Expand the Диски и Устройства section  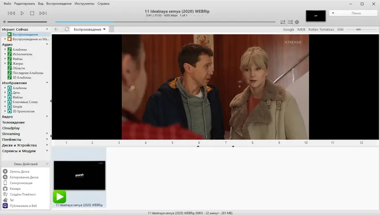pos(47,145)
